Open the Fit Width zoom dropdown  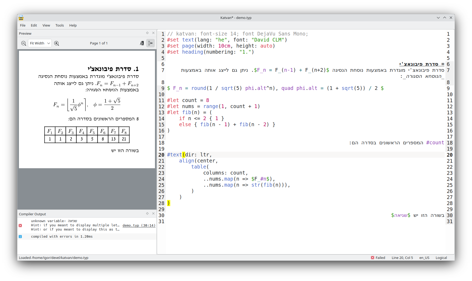[40, 43]
